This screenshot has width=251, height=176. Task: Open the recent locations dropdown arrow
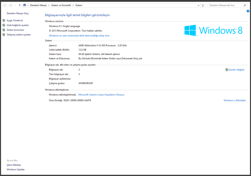pyautogui.click(x=15, y=5)
